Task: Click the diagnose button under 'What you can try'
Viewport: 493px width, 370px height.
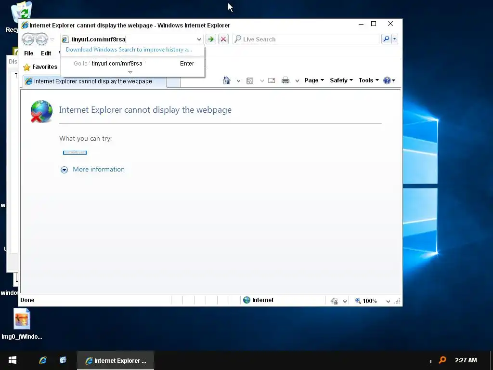Action: pos(75,153)
